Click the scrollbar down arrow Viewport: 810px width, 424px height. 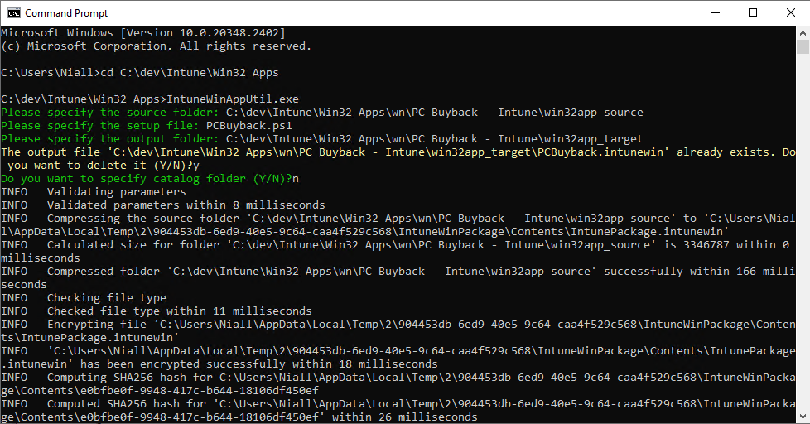click(x=803, y=417)
